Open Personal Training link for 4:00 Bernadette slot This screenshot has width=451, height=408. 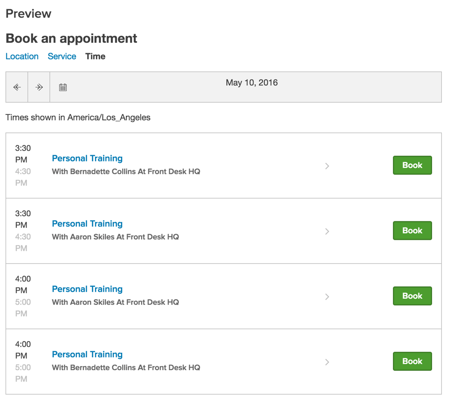point(87,355)
